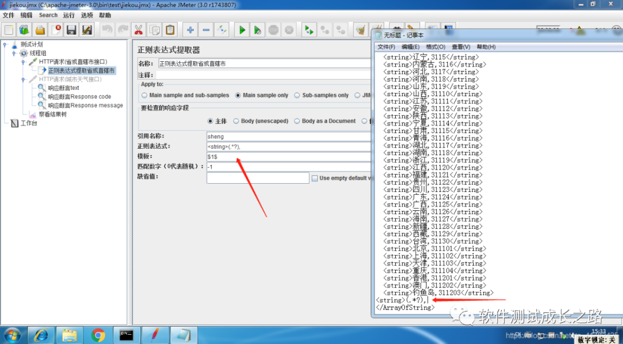Open Internet Explorer from the taskbar
The height and width of the screenshot is (344, 623).
[41, 336]
